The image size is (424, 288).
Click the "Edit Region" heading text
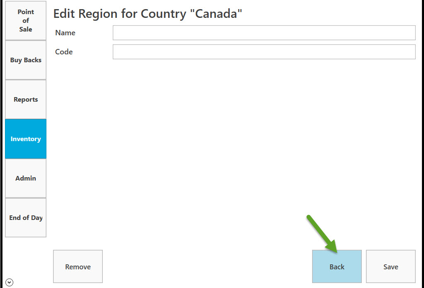(x=86, y=14)
